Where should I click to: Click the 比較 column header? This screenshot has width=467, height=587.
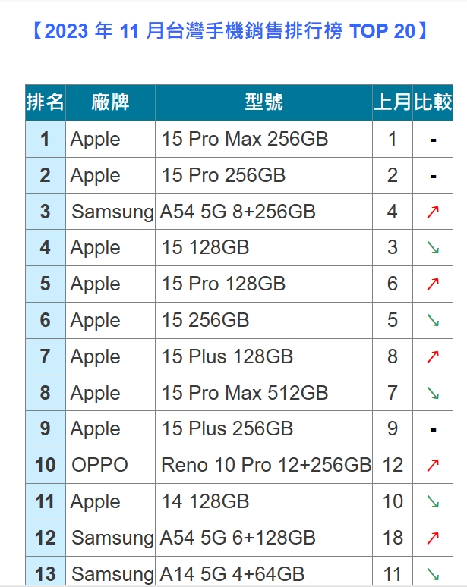(x=433, y=102)
